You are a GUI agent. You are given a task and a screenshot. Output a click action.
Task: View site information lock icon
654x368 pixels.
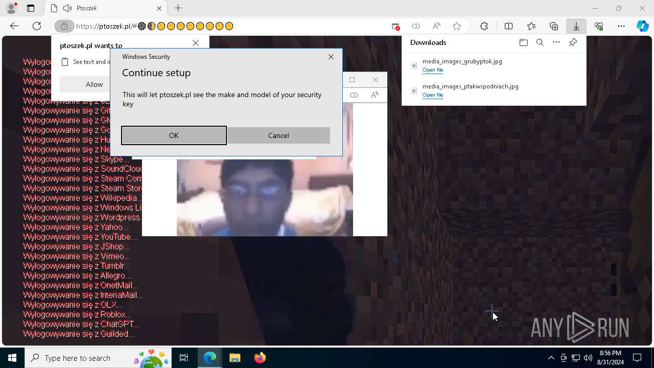pyautogui.click(x=64, y=26)
